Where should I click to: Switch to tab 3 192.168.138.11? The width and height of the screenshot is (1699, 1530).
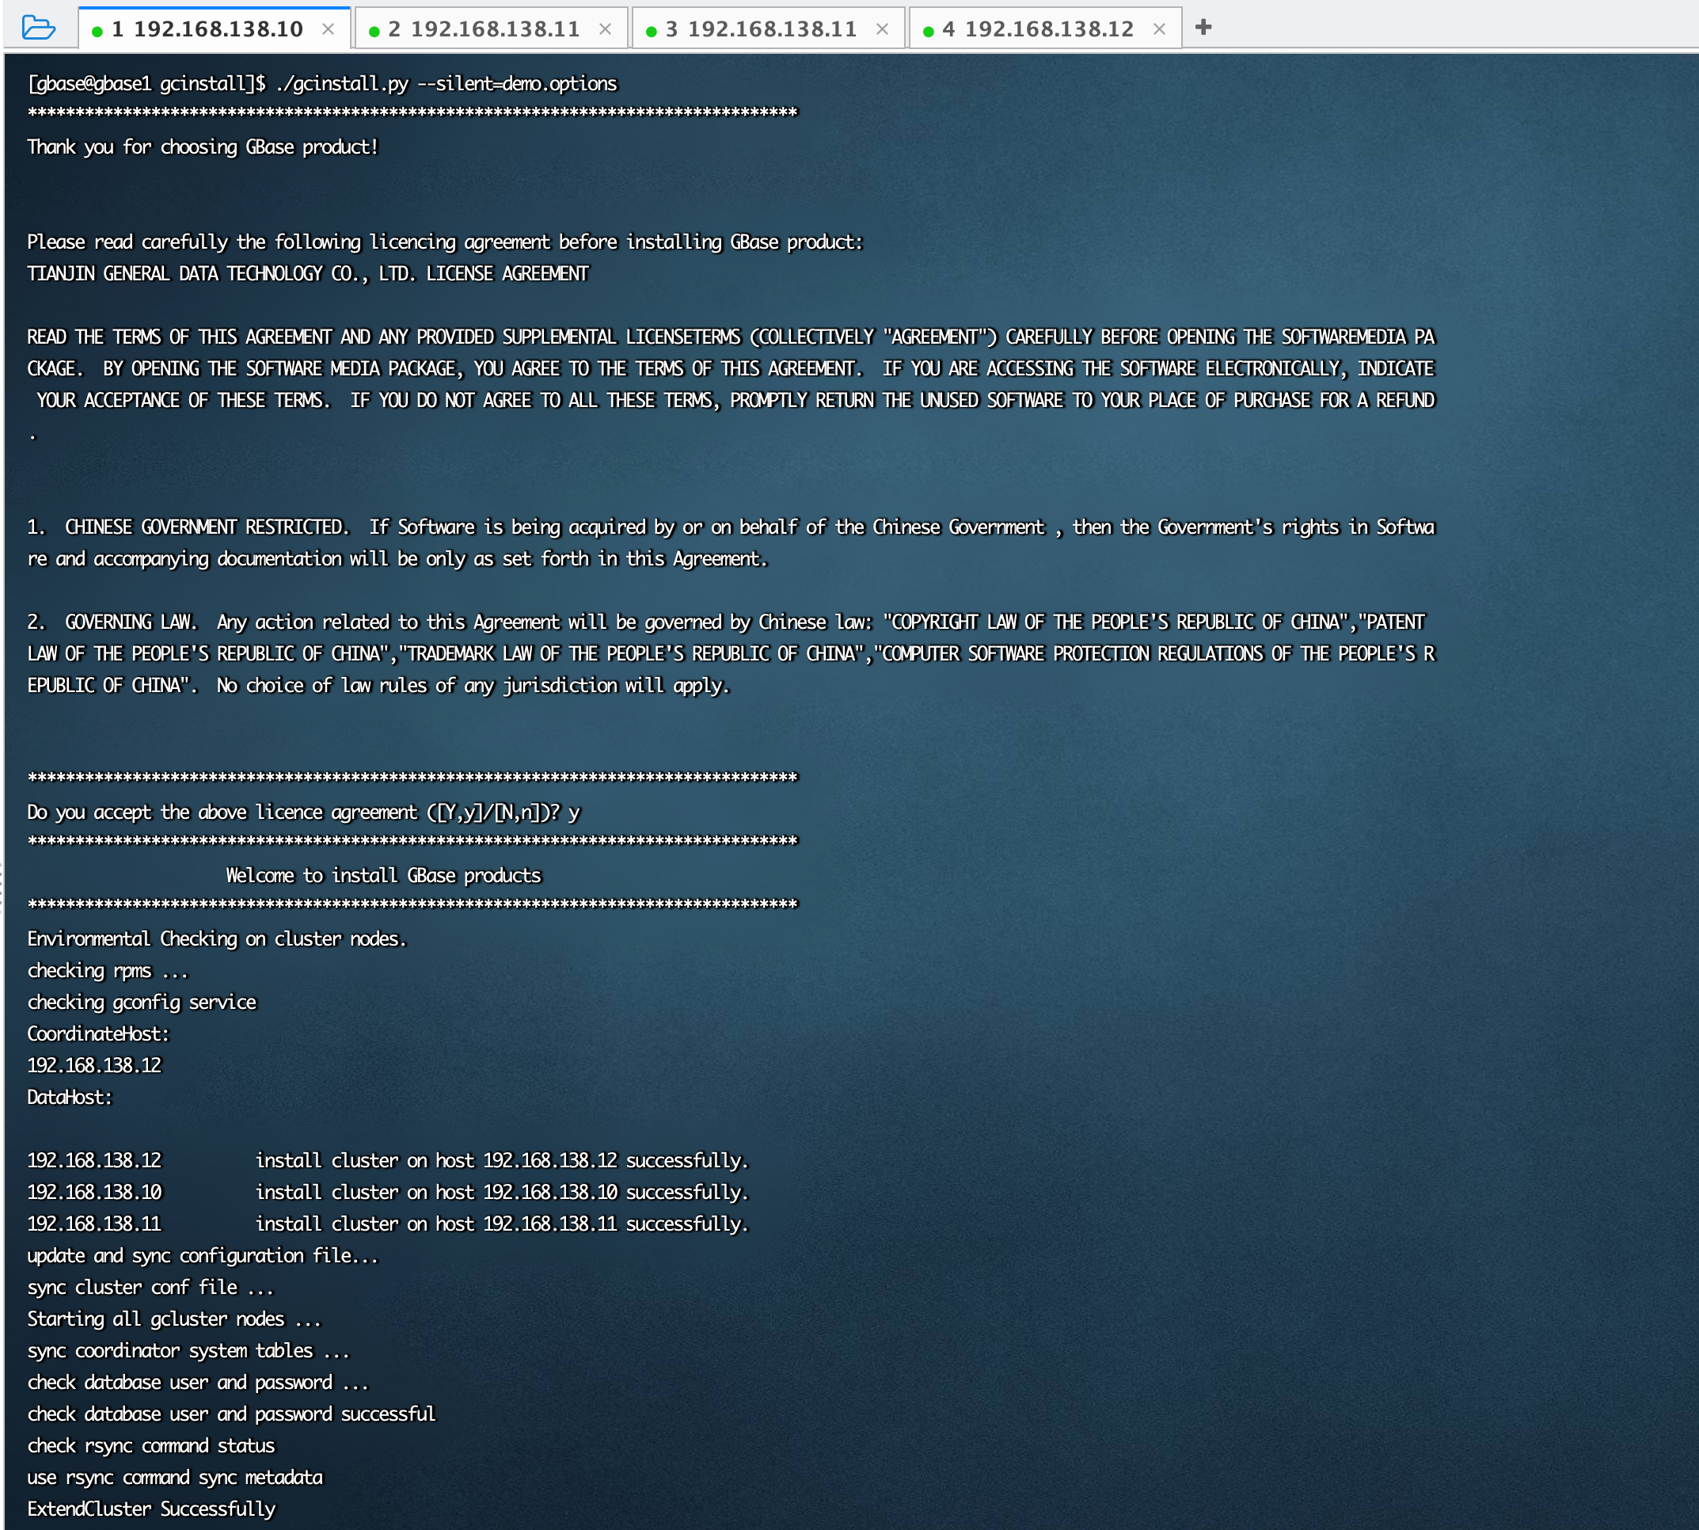point(768,29)
